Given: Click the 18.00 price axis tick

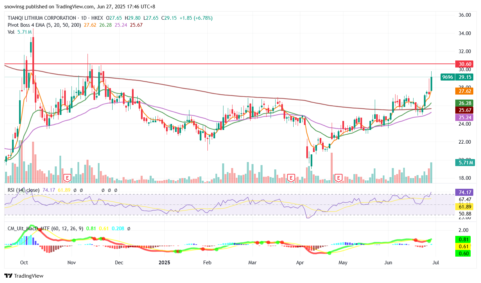Looking at the screenshot, I should [465, 178].
